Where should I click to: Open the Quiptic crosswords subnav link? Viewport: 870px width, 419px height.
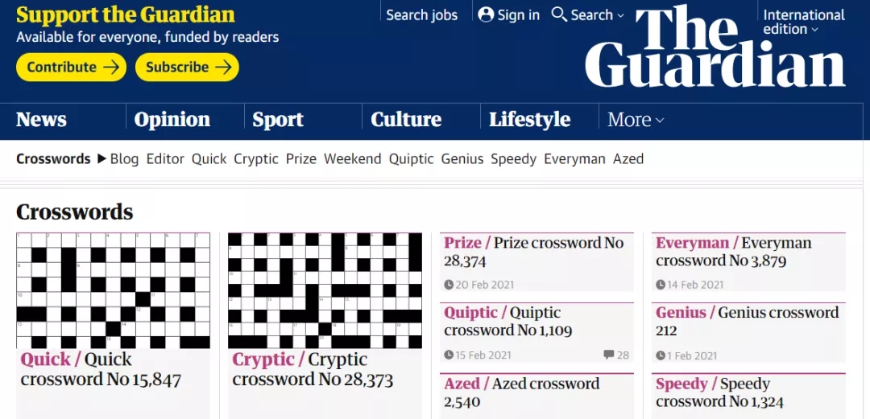click(412, 158)
